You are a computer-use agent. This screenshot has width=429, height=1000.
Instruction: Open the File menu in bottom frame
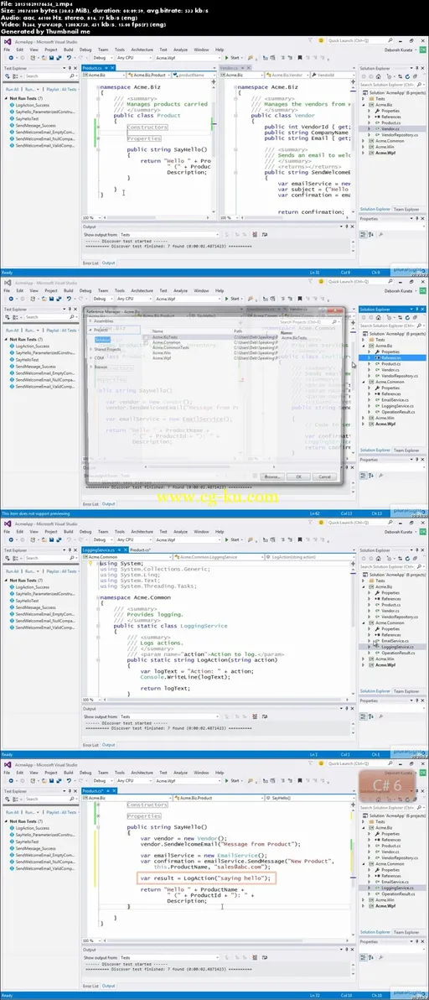pos(7,773)
